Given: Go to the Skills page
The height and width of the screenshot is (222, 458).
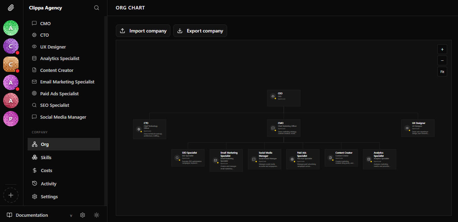Looking at the screenshot, I should coord(64,157).
